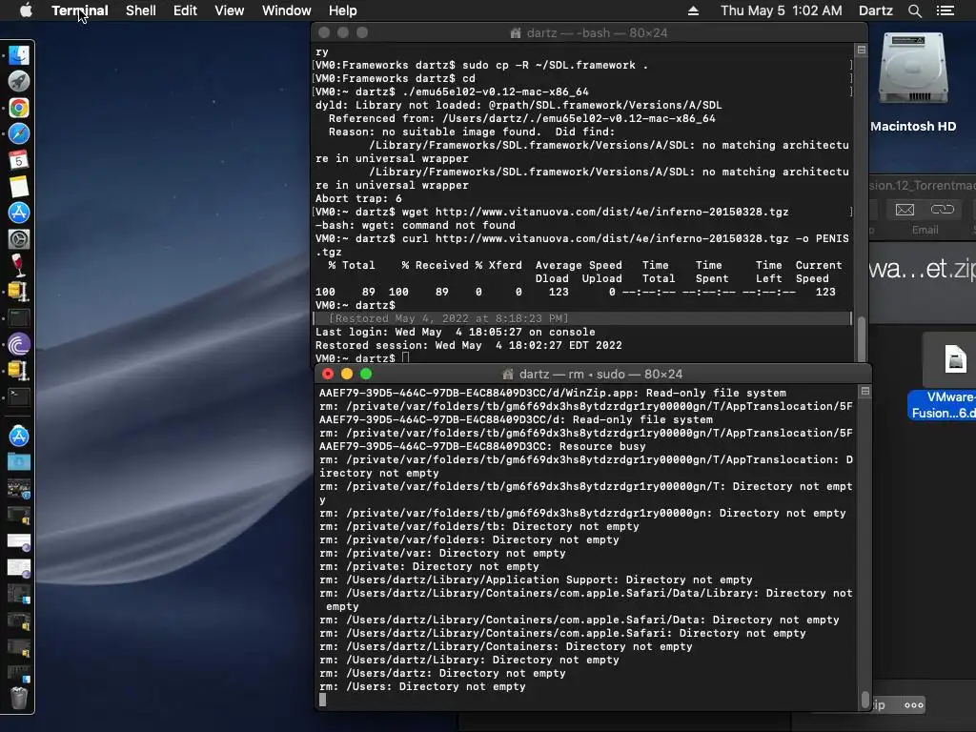Viewport: 976px width, 732px height.
Task: Click the VMware-Fusion file name label
Action: [943, 404]
